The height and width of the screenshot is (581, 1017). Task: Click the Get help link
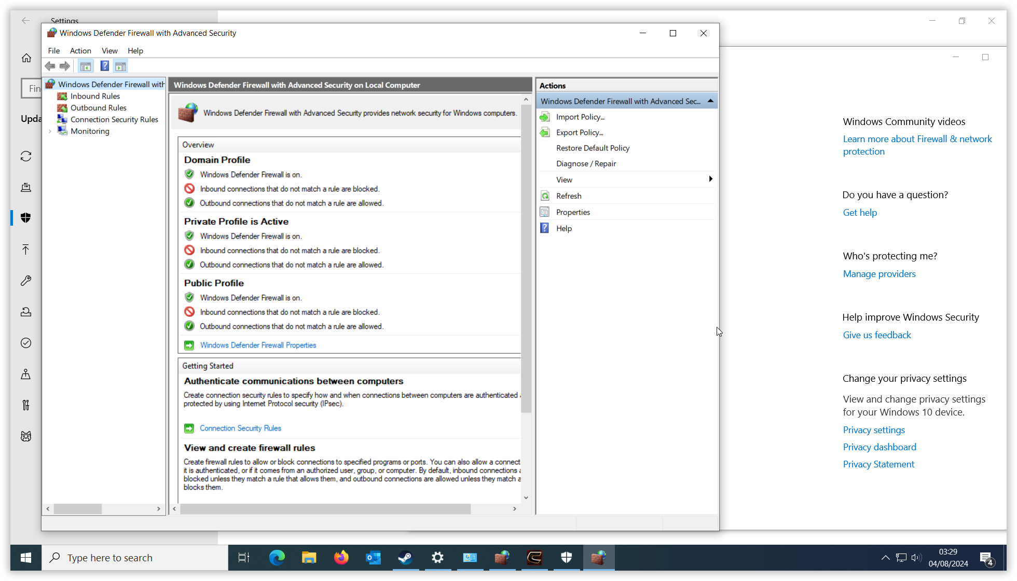pos(860,212)
